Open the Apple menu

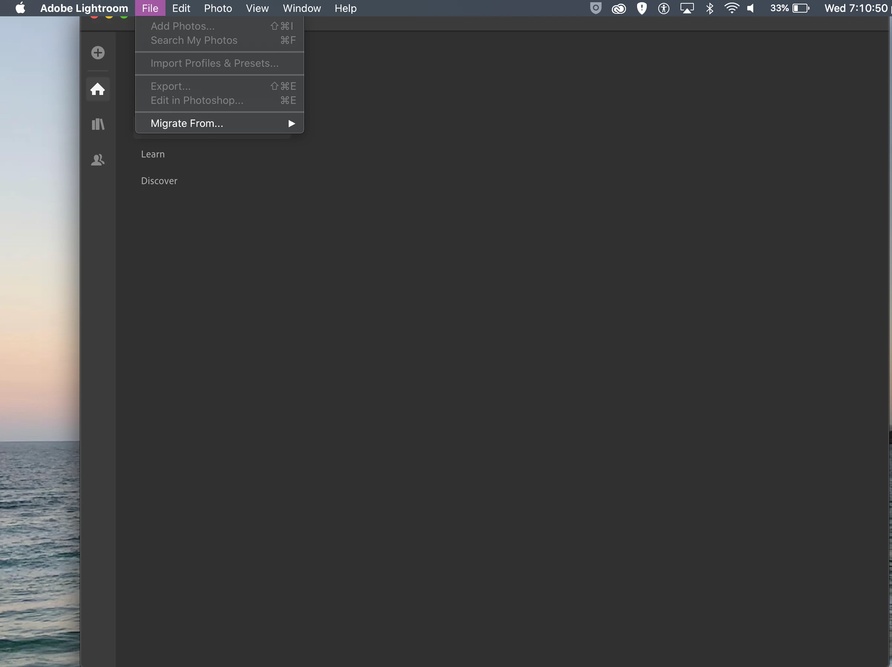point(20,9)
